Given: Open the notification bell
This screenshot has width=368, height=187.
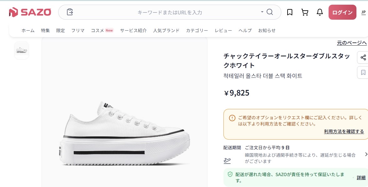Looking at the screenshot, I should tap(319, 12).
